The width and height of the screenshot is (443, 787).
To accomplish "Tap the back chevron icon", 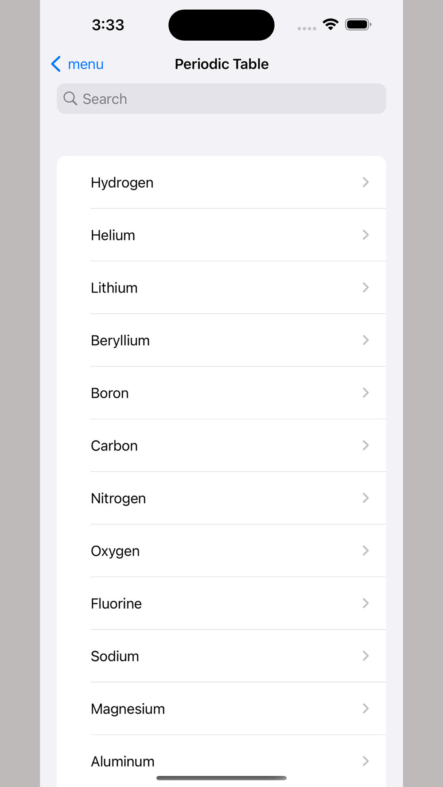I will point(56,64).
